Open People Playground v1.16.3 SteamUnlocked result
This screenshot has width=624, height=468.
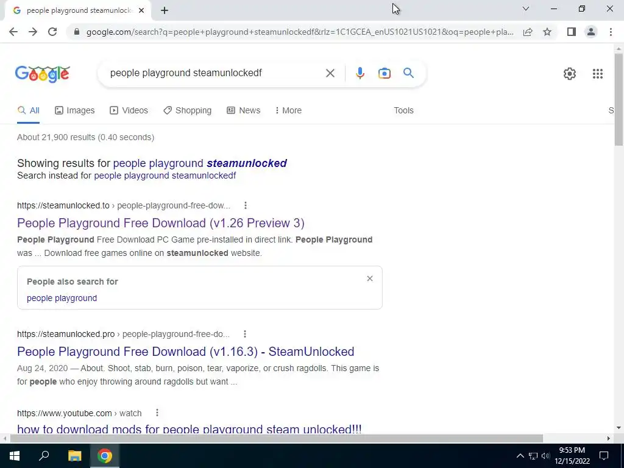pyautogui.click(x=185, y=352)
